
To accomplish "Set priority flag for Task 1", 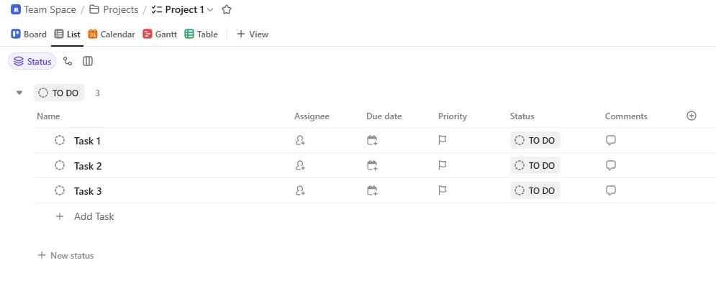I will click(443, 141).
